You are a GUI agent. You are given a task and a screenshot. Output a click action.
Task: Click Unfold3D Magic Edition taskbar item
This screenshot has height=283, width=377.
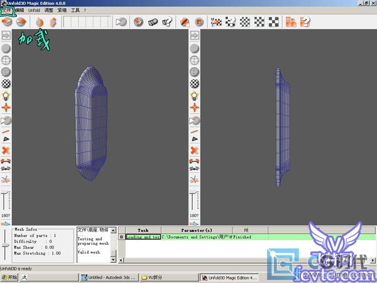point(229,277)
